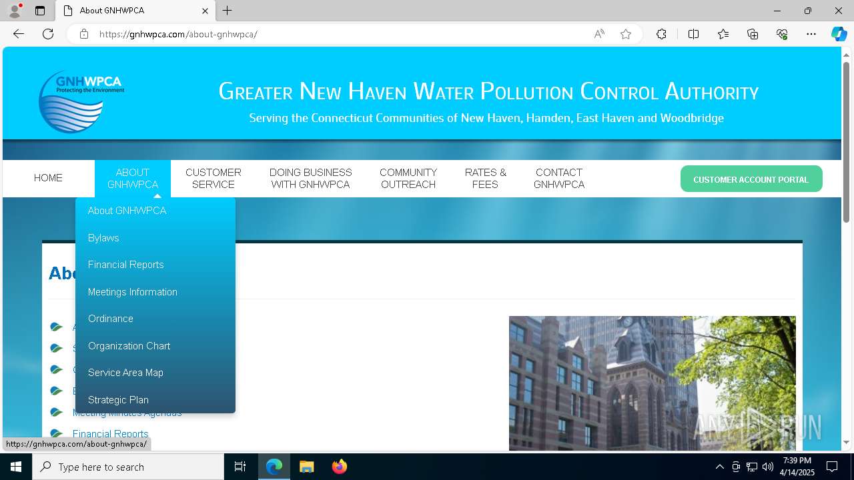The image size is (854, 480).
Task: Open the CUSTOMER SERVICE menu
Action: tap(213, 179)
